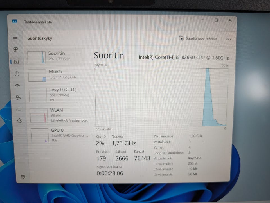Click the Tehtävienhallinta window title
The image size is (270, 203).
[38, 22]
